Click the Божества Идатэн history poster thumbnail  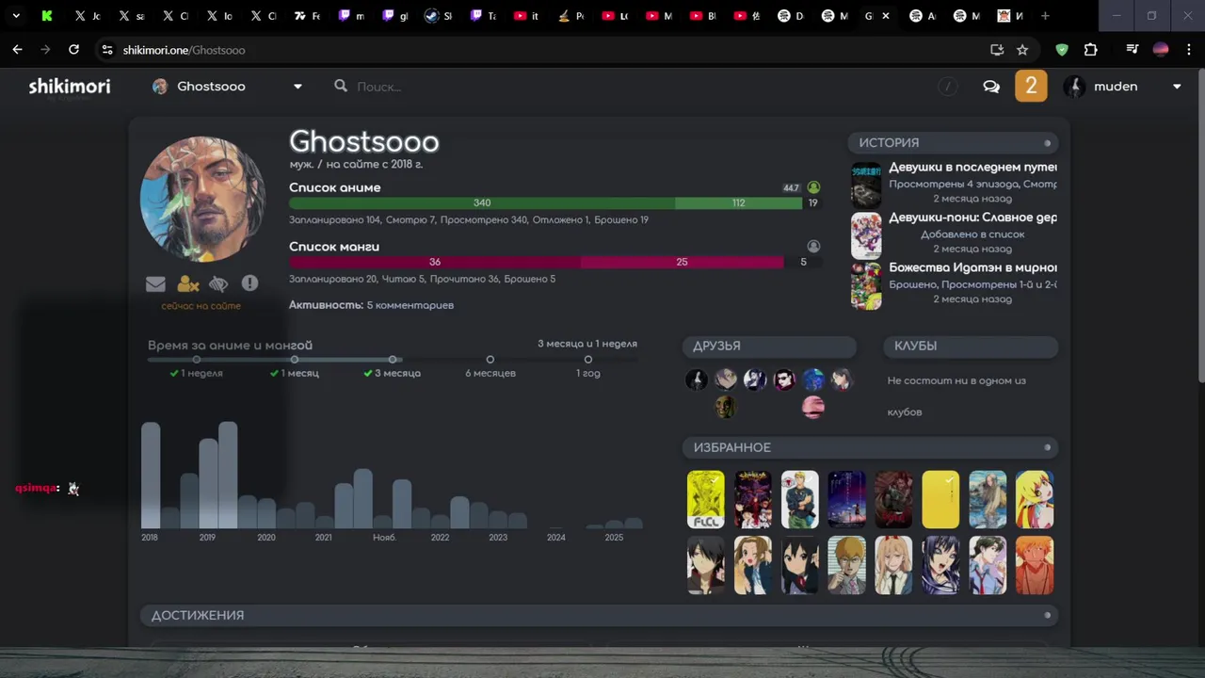(866, 285)
